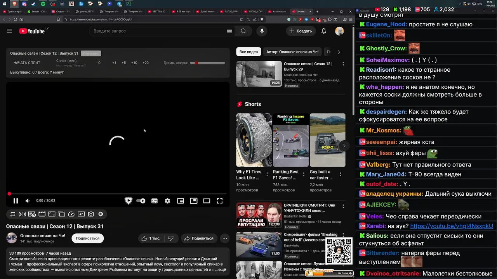Pause the video with the pause button

coord(16,201)
